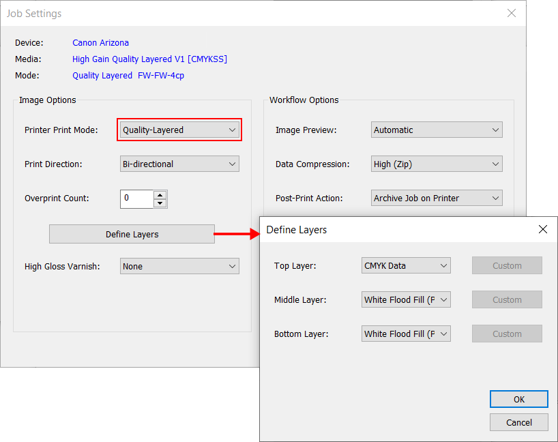The image size is (558, 442).
Task: Expand the Print Direction dropdown
Action: 179,164
